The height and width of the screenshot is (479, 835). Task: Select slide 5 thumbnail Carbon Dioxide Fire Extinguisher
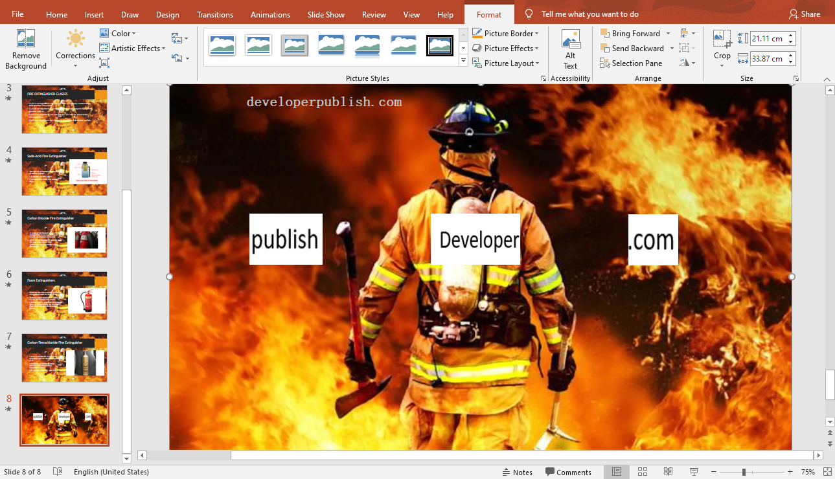(x=64, y=234)
